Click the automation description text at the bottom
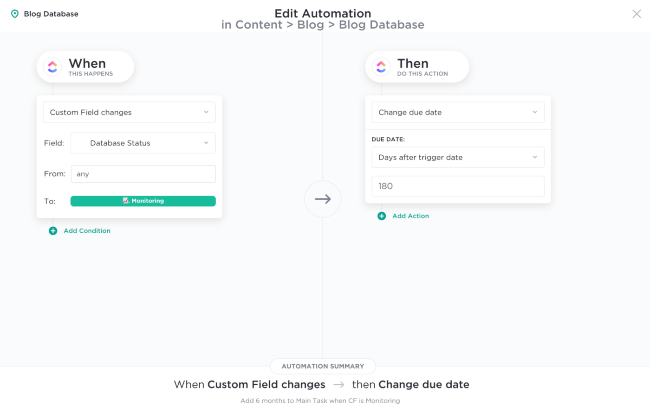Viewport: 650px width, 413px height. tap(320, 400)
